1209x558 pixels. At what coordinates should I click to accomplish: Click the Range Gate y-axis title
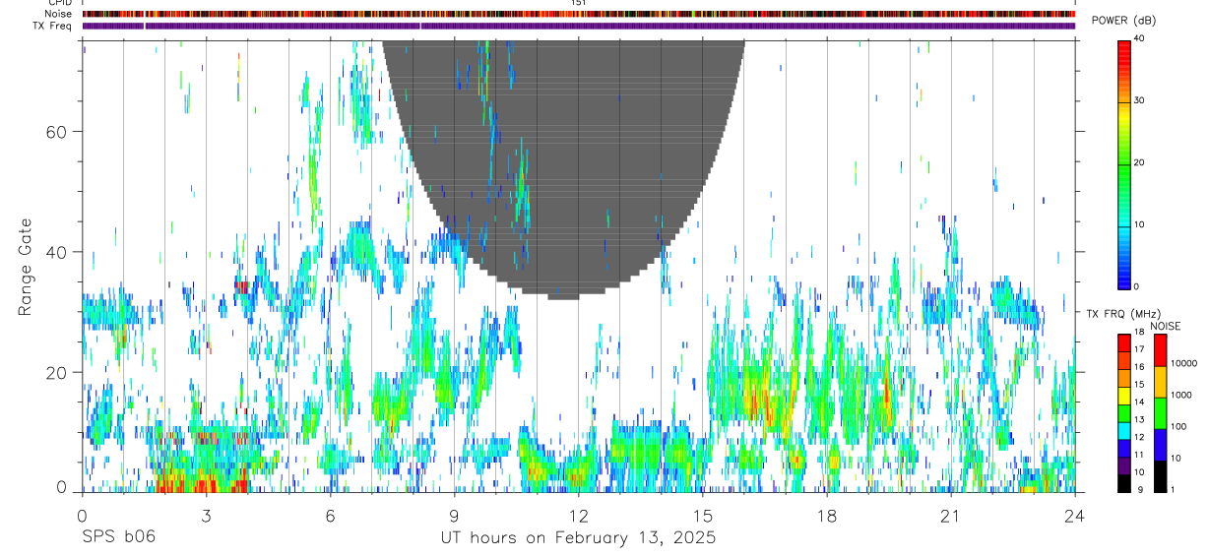click(x=25, y=267)
